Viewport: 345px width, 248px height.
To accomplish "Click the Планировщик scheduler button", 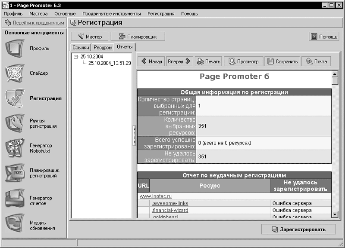I will point(138,37).
